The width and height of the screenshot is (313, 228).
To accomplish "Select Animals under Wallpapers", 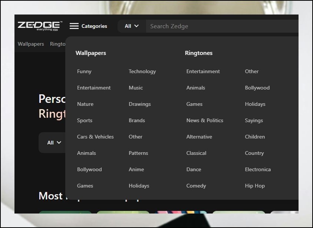I will pos(86,153).
